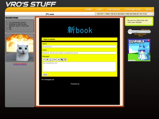Open the text size tool
This screenshot has width=159, height=119.
pyautogui.click(x=59, y=59)
